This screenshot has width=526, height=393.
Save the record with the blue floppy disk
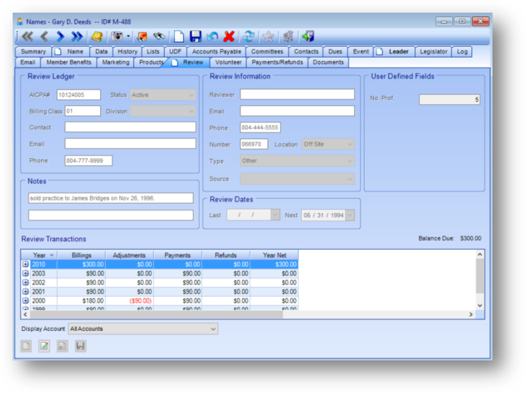pos(196,37)
